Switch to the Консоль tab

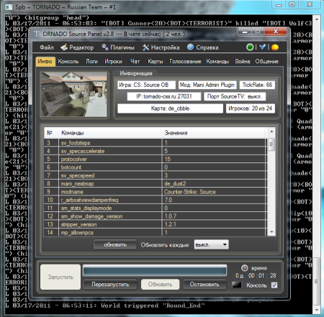[68, 62]
